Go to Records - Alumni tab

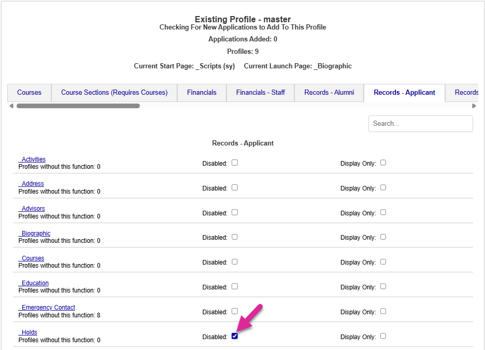pos(329,93)
